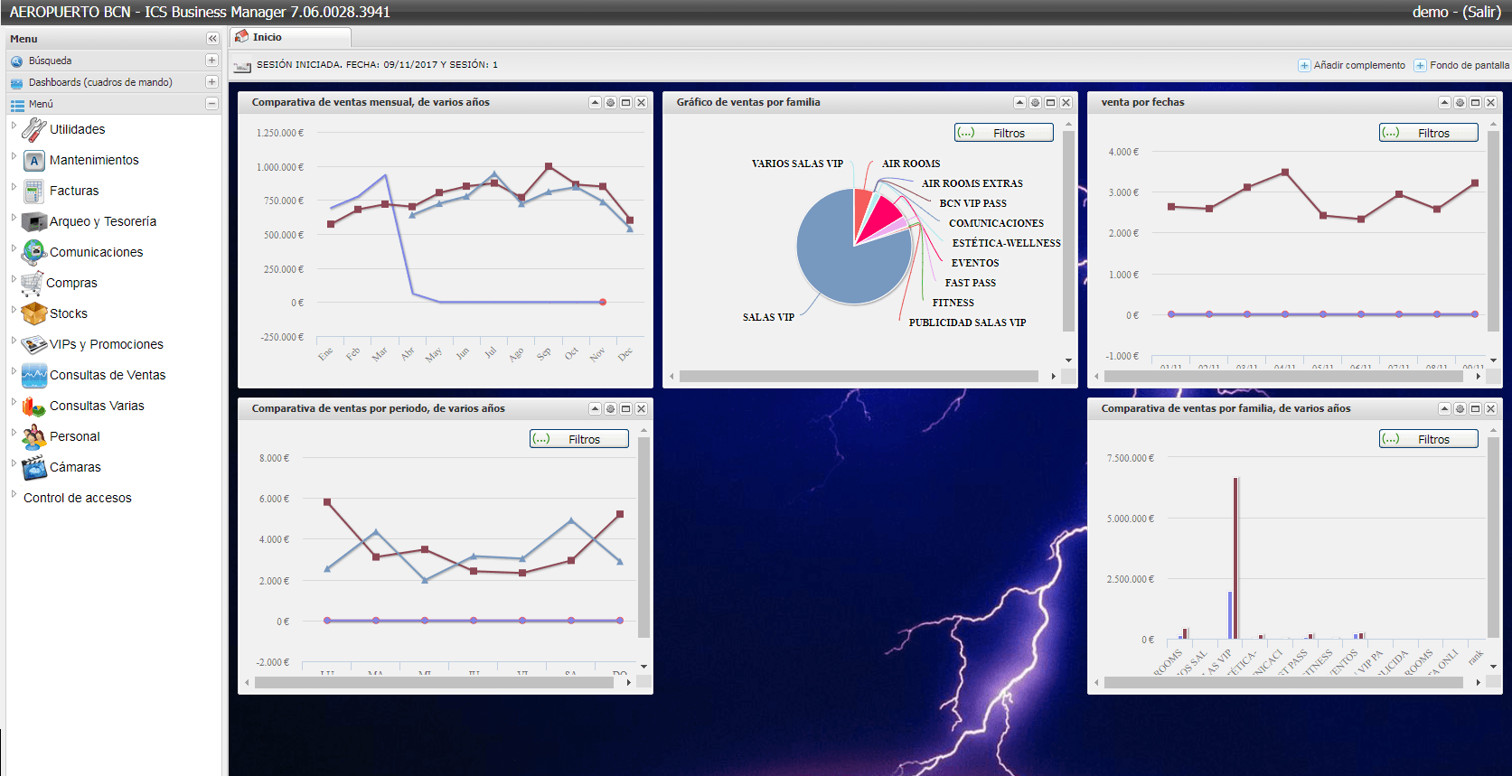
Task: Collapse the Menú accordion section
Action: point(211,104)
